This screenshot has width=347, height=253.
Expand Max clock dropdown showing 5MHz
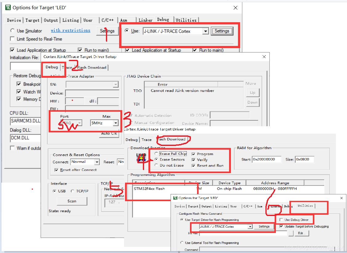(115, 123)
